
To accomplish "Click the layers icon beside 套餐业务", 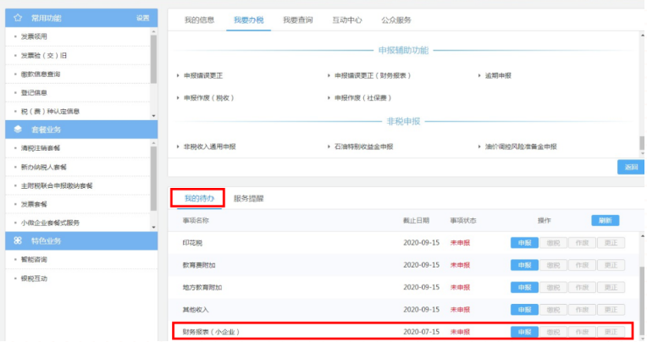I will [18, 130].
